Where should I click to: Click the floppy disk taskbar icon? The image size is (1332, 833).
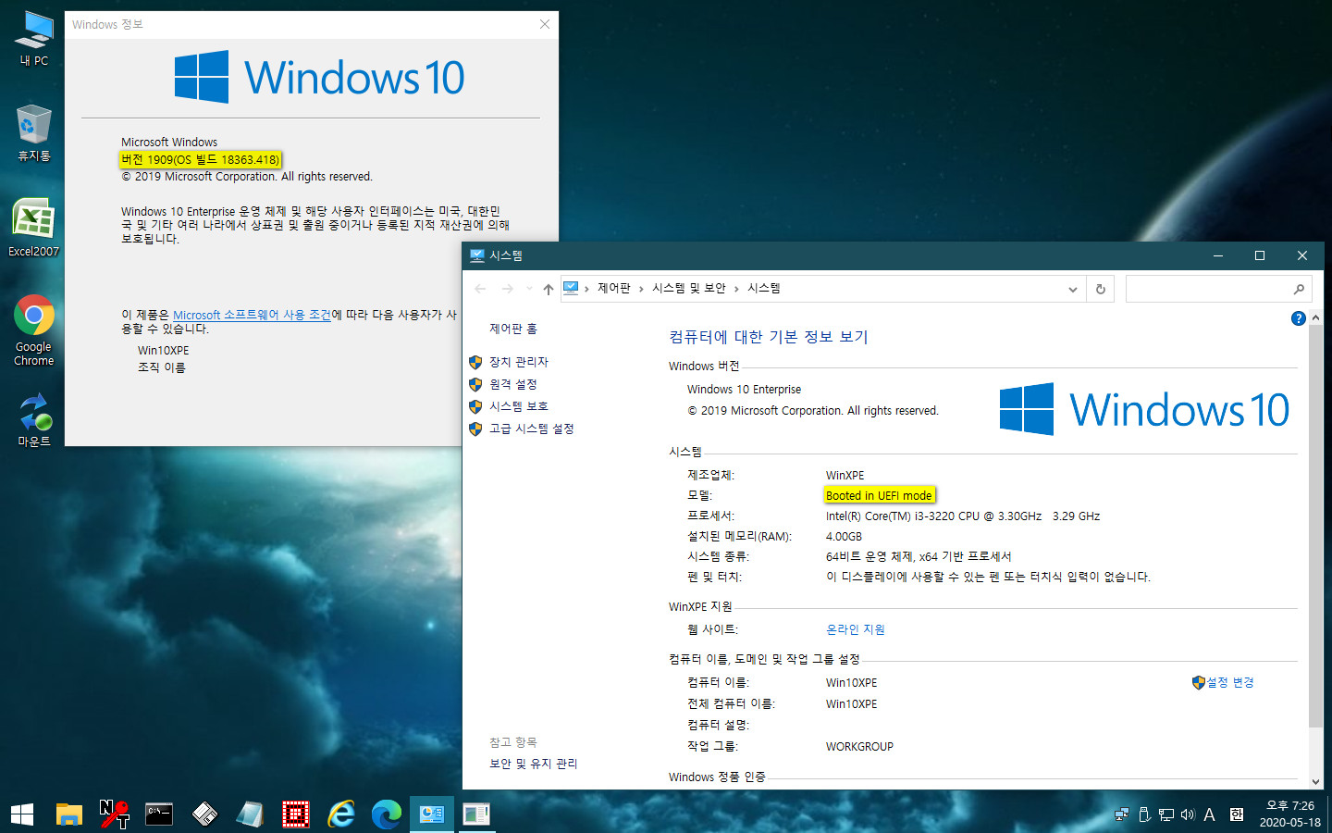pyautogui.click(x=204, y=814)
